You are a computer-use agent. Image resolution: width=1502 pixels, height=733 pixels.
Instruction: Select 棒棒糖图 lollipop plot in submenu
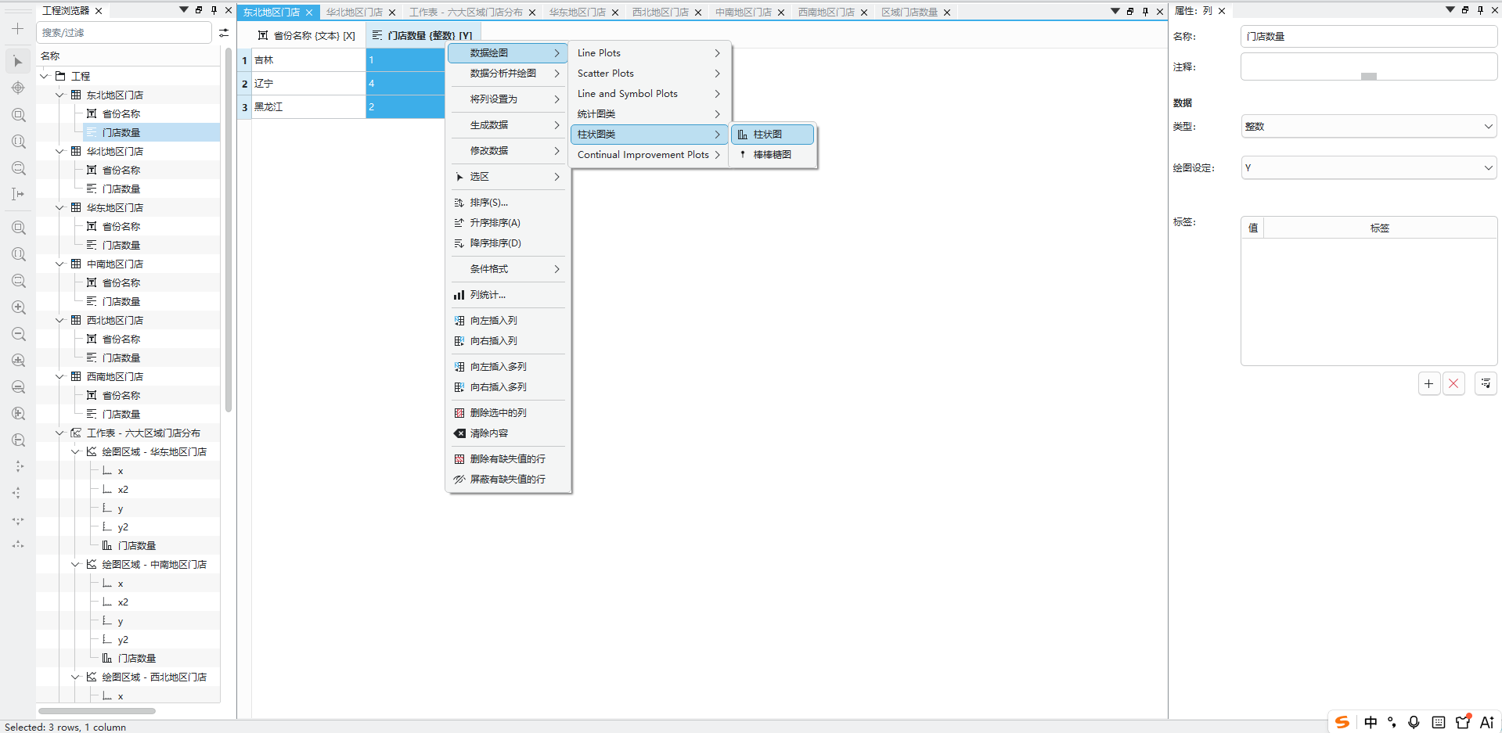click(773, 155)
